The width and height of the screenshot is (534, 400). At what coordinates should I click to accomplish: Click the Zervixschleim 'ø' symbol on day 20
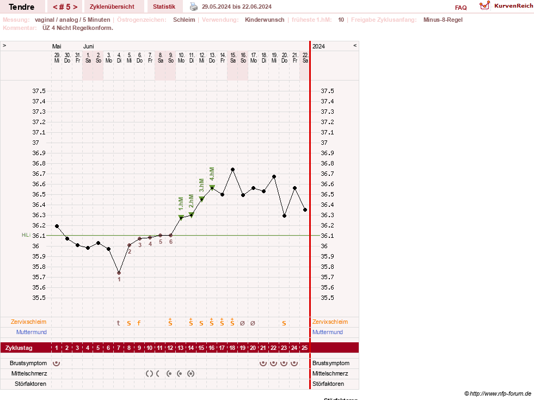[253, 323]
